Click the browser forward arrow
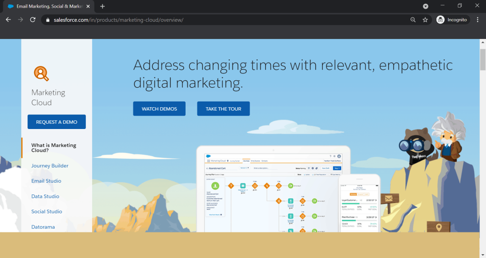Image resolution: width=486 pixels, height=258 pixels. point(20,19)
